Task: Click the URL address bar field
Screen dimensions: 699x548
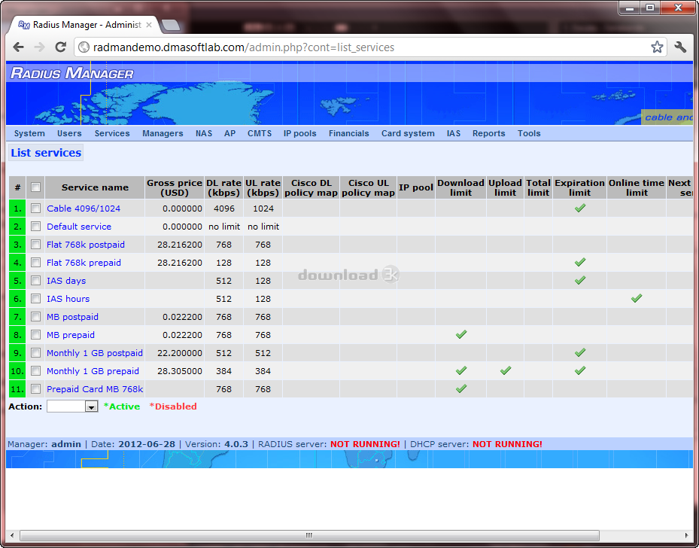Action: tap(361, 47)
